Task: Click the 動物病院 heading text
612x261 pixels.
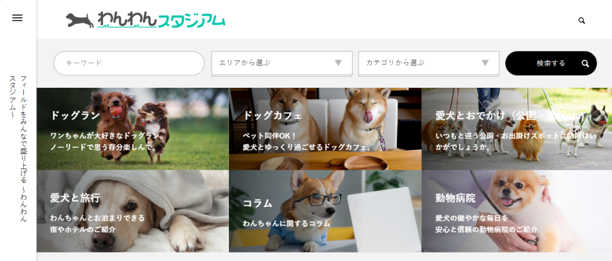Action: [x=455, y=198]
